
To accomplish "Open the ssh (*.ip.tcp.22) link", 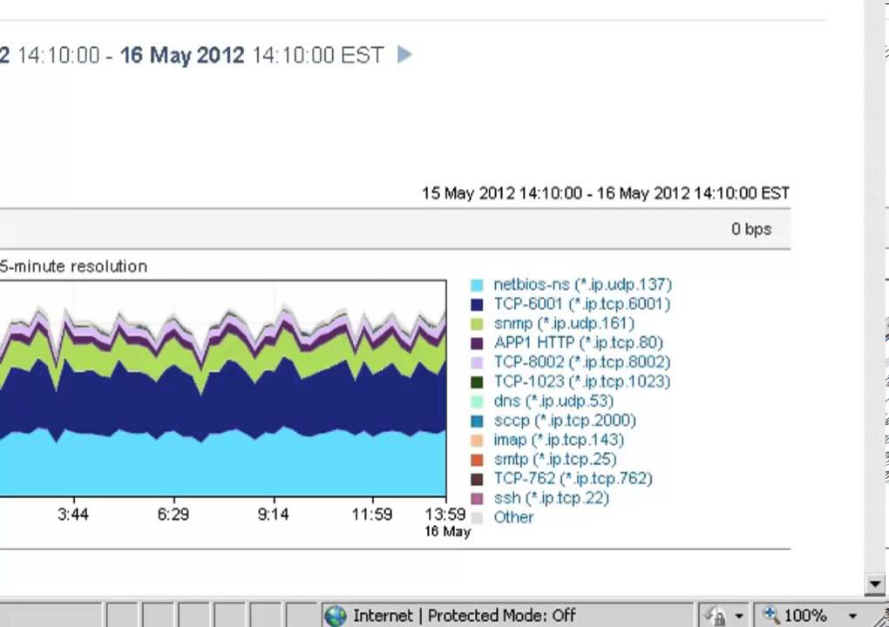I will click(x=551, y=498).
